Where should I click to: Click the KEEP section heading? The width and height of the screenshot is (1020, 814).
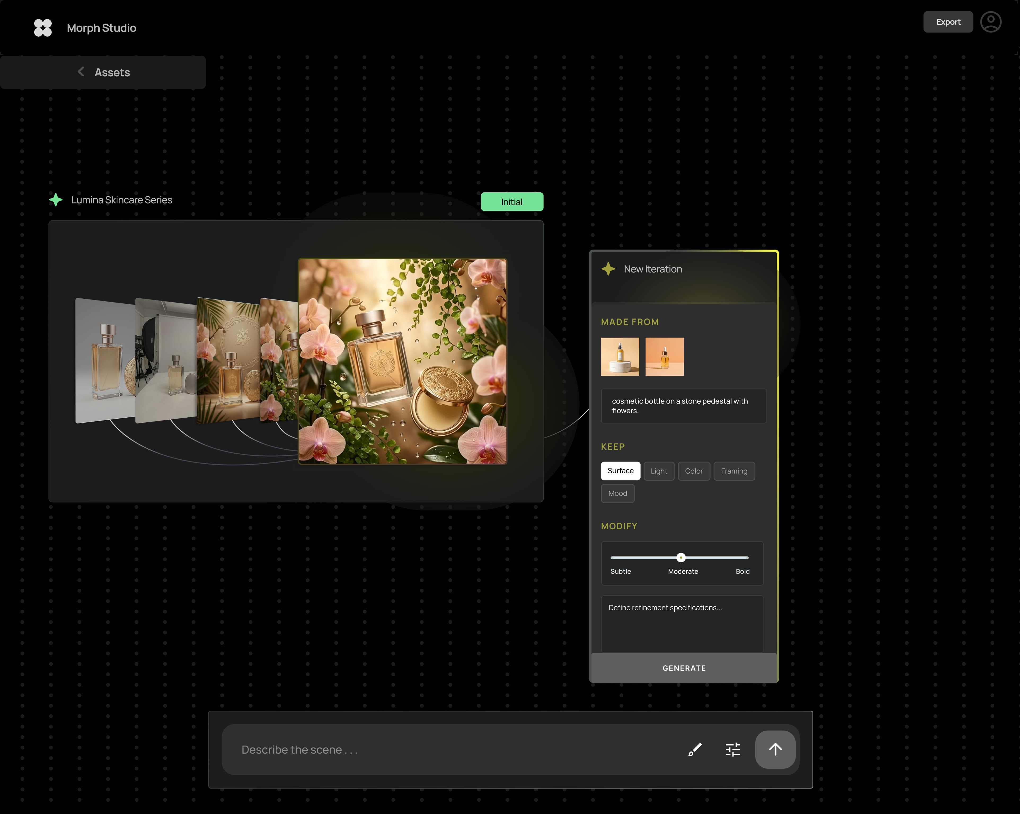click(613, 446)
